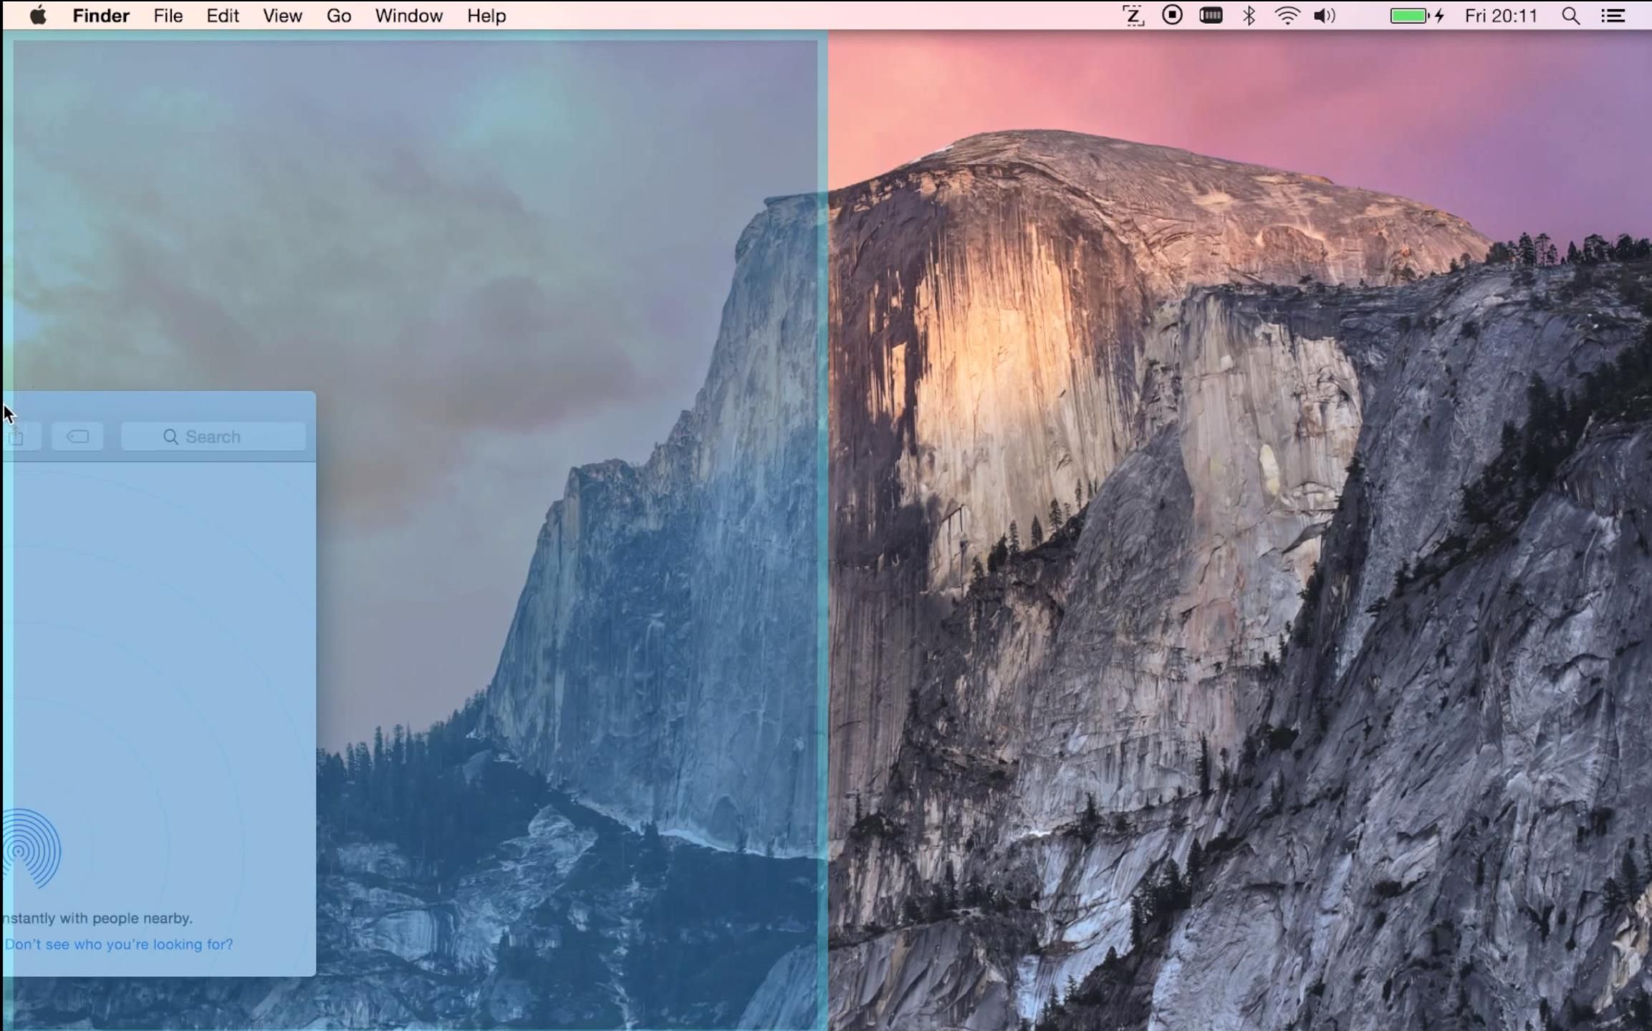Open Spotlight search from the menu bar

(x=1570, y=14)
